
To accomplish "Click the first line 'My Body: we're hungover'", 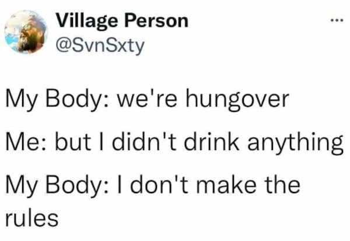I will tap(148, 99).
